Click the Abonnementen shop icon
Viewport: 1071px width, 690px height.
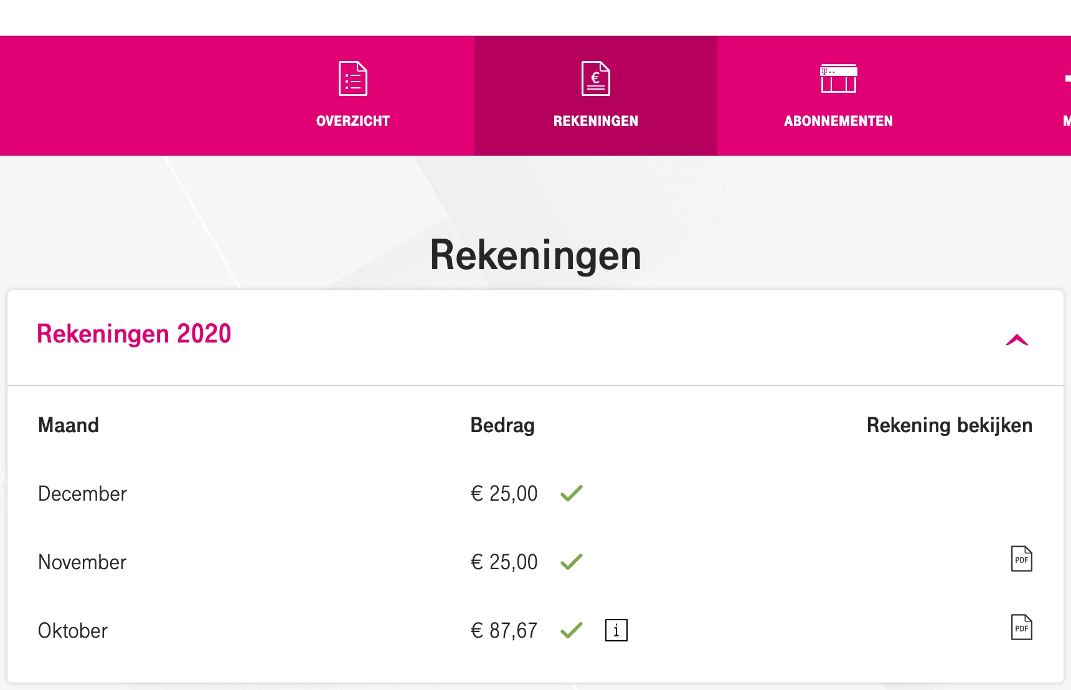click(838, 78)
